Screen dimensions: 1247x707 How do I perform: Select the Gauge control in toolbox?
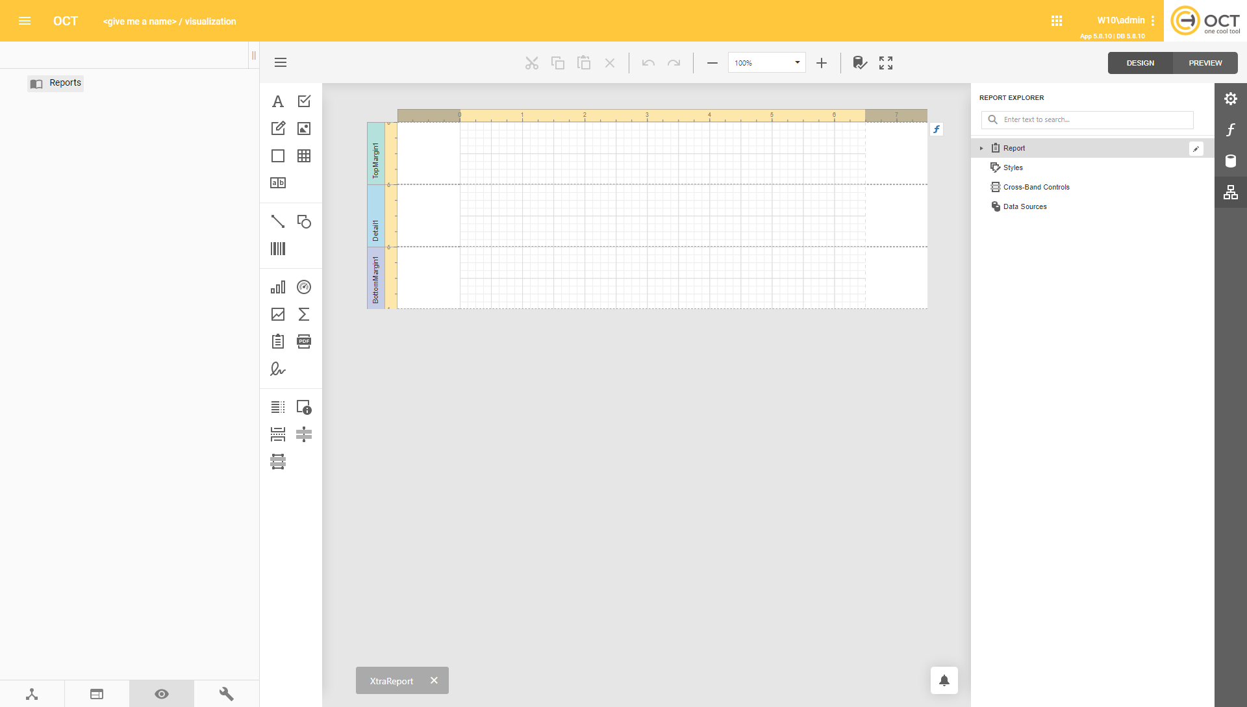pyautogui.click(x=304, y=287)
